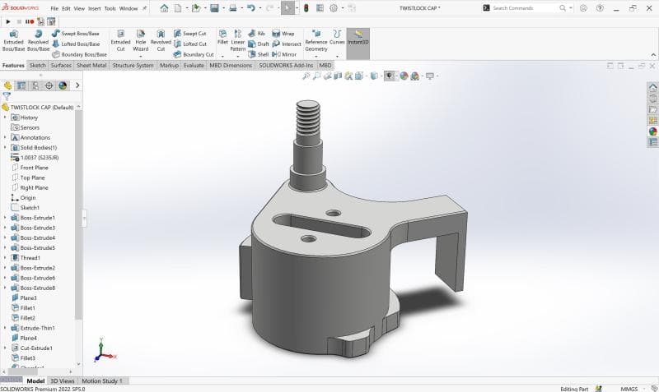
Task: Expand the Boss-Extrude1 feature node
Action: click(x=5, y=218)
